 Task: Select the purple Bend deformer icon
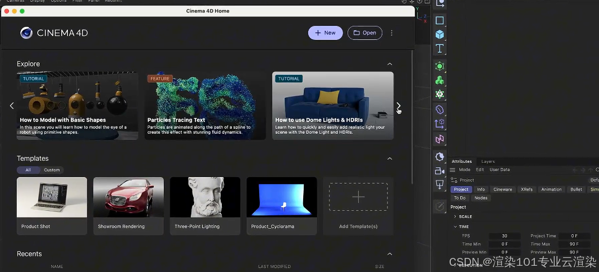[440, 110]
